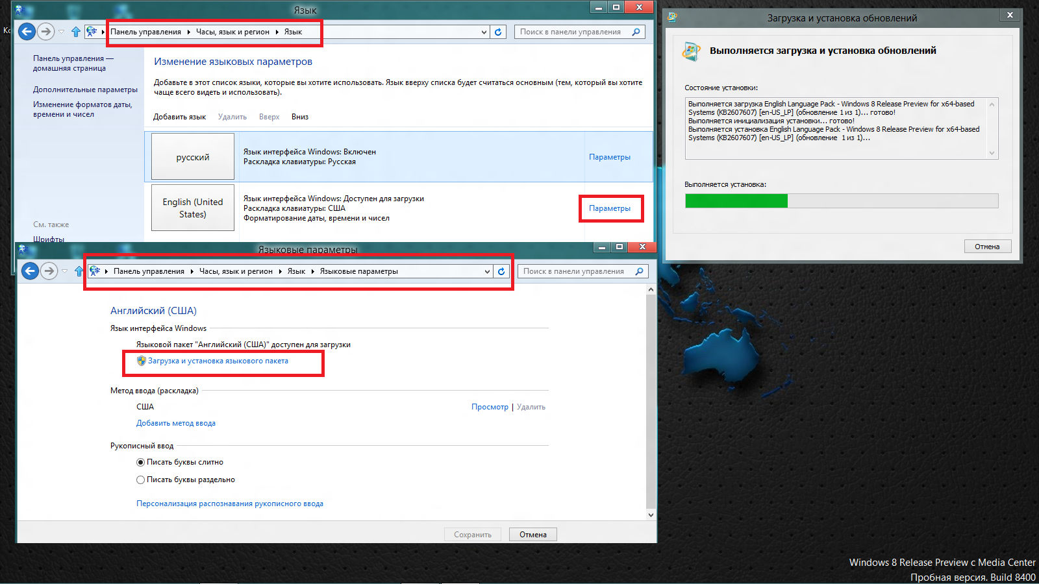The height and width of the screenshot is (584, 1039).
Task: Click Удалить next to the США input method
Action: coord(531,407)
